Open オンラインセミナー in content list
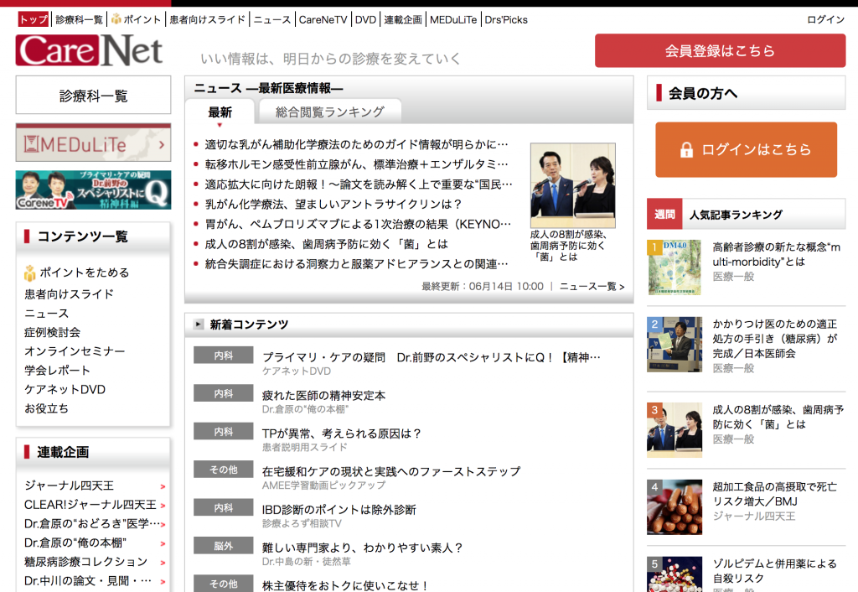This screenshot has height=592, width=858. click(75, 351)
